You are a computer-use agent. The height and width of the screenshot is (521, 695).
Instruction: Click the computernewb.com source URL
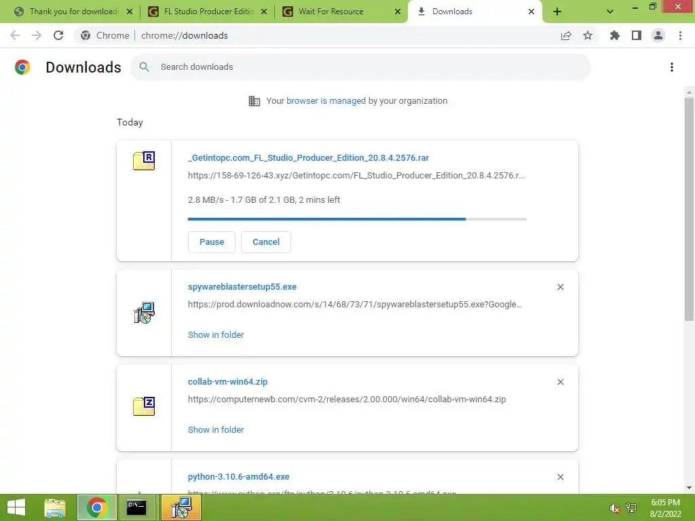(347, 399)
